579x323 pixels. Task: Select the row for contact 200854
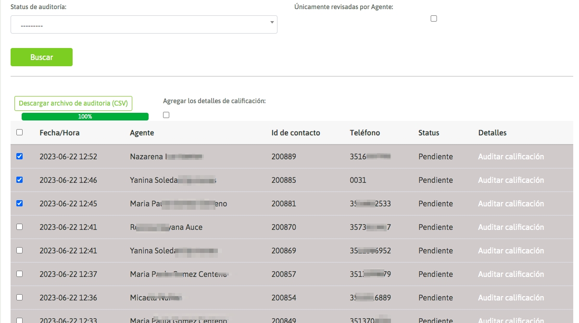[x=20, y=298]
